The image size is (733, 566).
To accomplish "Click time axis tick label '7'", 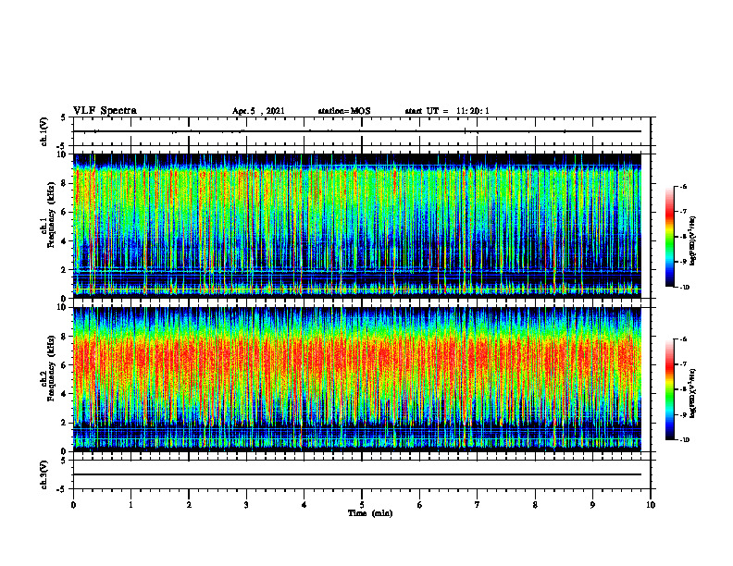I will pos(478,505).
